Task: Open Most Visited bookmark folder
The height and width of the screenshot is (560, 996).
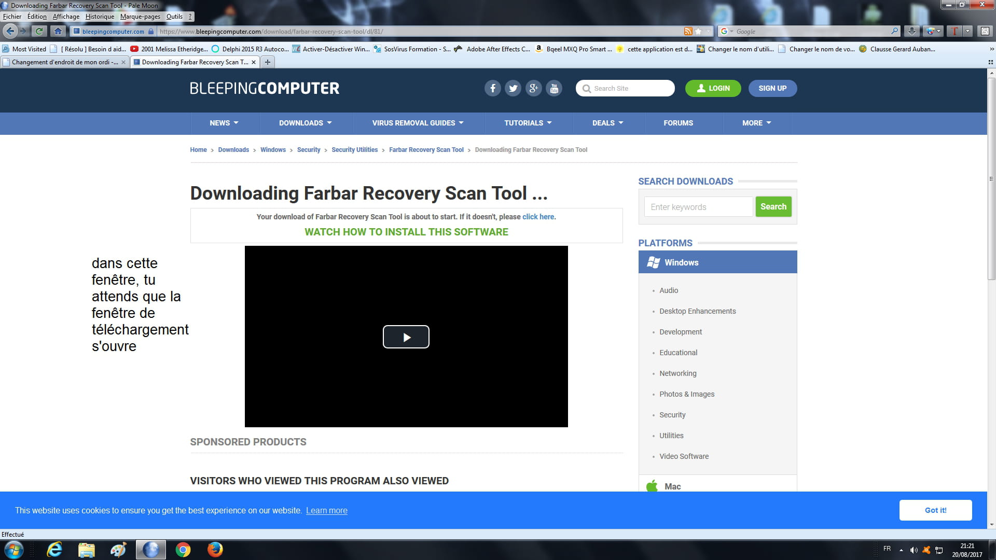Action: (x=24, y=49)
